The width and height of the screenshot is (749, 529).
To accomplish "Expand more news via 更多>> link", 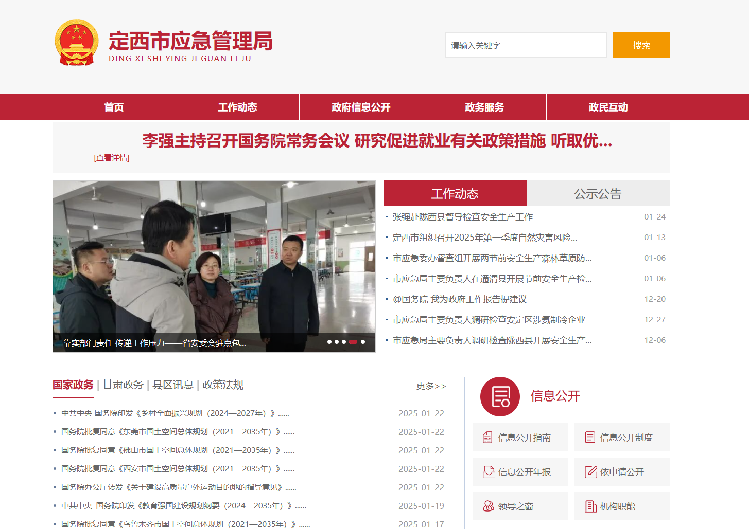I will 431,386.
